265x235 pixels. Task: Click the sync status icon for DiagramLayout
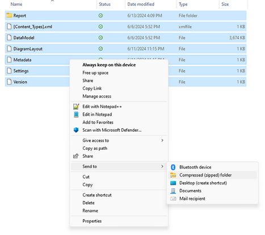[x=101, y=49]
